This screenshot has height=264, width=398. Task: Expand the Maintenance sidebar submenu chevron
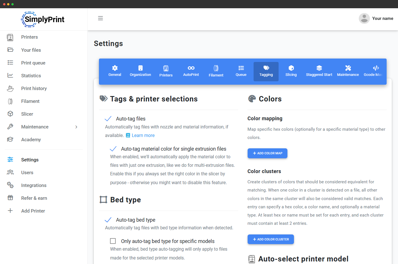[76, 127]
